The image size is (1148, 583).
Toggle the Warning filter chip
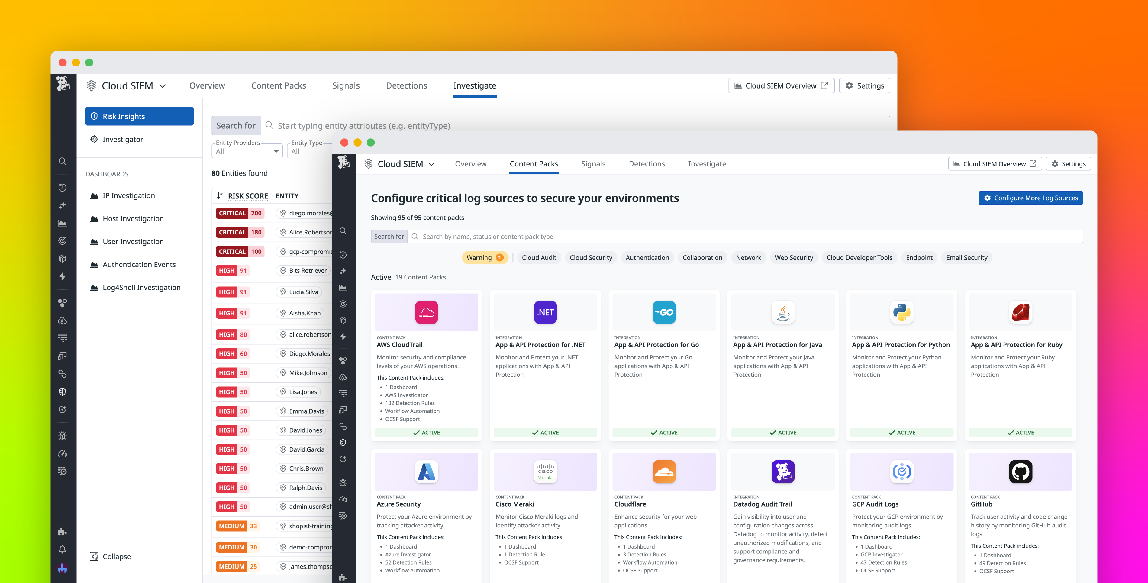tap(485, 258)
